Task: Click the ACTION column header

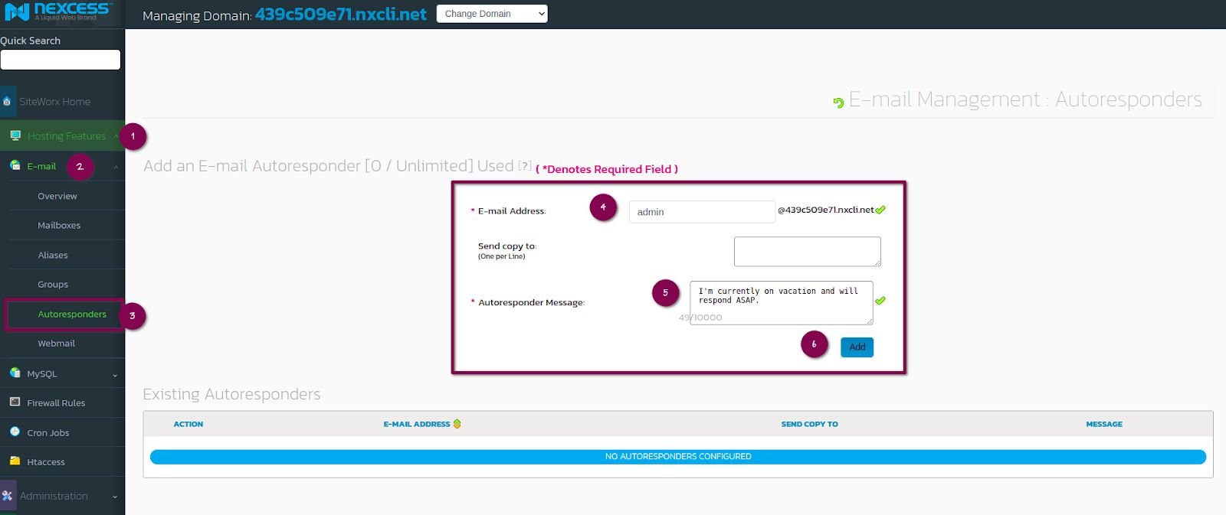Action: pos(188,424)
